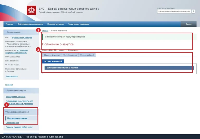The height and width of the screenshot is (139, 200).
Task: Click the Личный кабинет заказчика 223-ФЗ subtitle
Action: (61, 12)
